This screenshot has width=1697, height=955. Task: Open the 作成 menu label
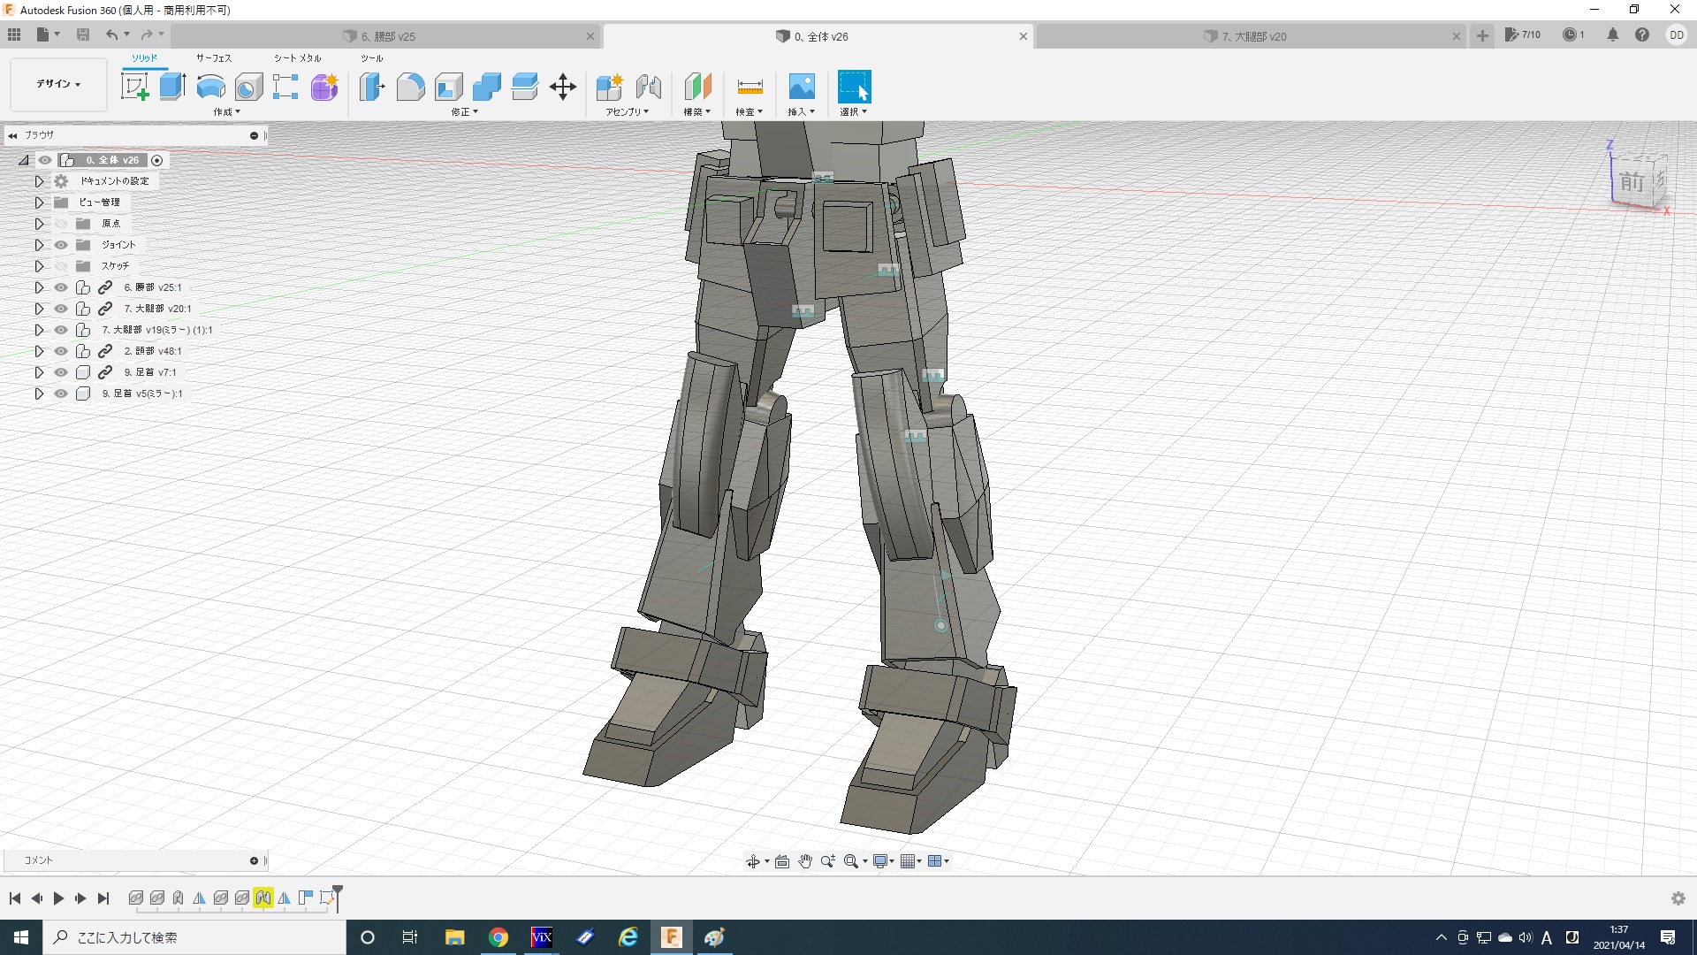pyautogui.click(x=226, y=112)
